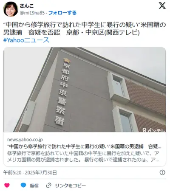This screenshot has width=170, height=191.
Task: Open the 午前5:20 2025年7月30日 timestamp
Action: tap(30, 173)
